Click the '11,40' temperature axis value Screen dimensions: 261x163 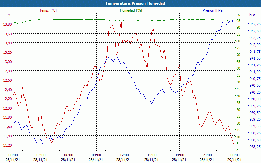pyautogui.click(x=8, y=136)
